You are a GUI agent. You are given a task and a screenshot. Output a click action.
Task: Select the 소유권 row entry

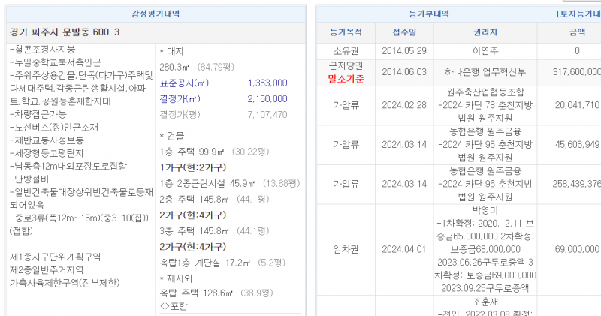coord(346,51)
